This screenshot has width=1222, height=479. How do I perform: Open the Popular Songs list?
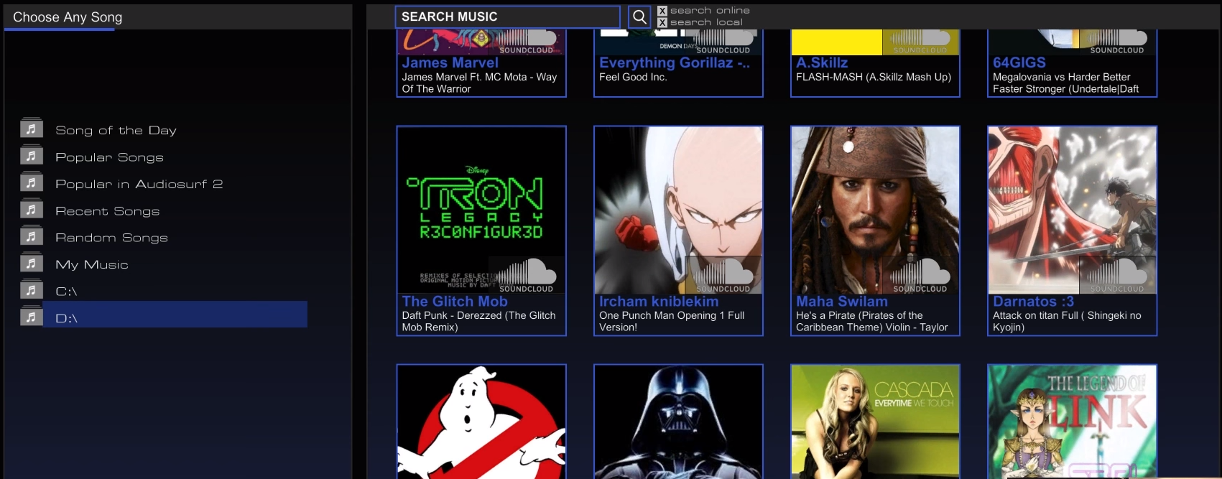pos(109,157)
